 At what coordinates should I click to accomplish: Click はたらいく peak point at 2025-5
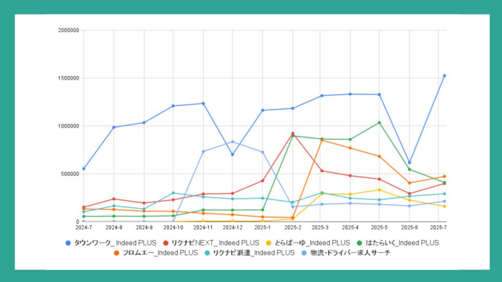point(379,123)
